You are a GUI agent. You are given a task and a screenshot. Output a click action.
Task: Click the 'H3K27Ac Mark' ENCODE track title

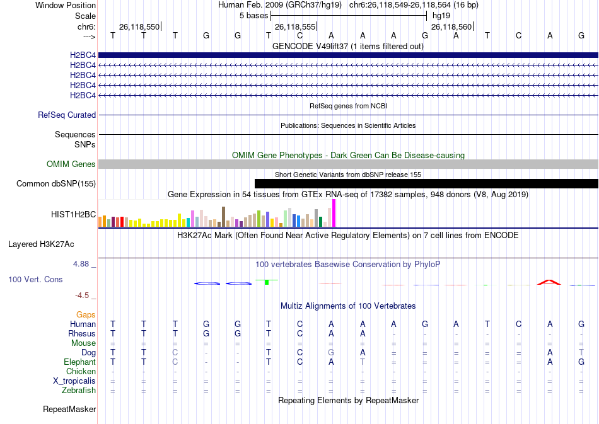[x=348, y=236]
